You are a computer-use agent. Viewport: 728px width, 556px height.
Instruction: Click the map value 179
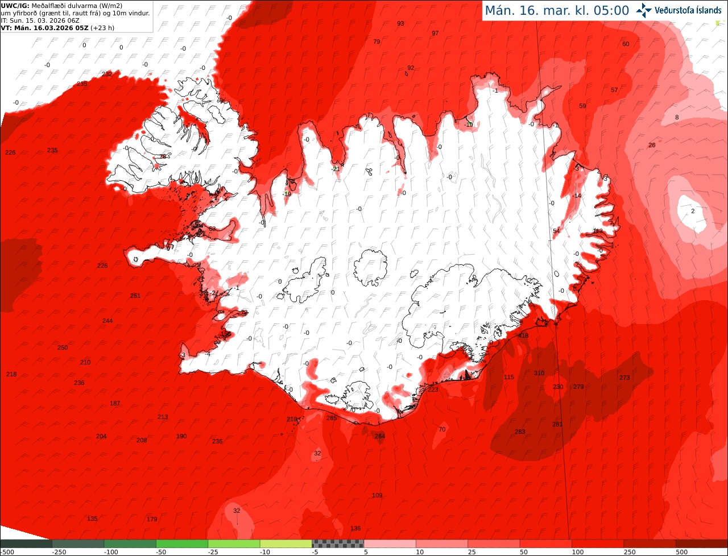point(152,520)
